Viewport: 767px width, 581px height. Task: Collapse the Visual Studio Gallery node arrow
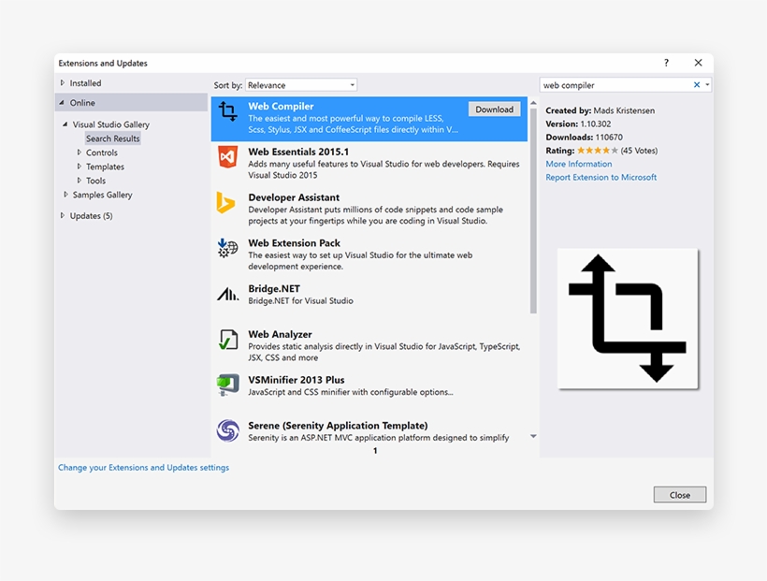(x=65, y=124)
